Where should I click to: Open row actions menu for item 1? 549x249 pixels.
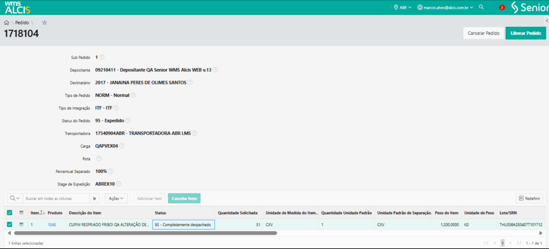21,225
